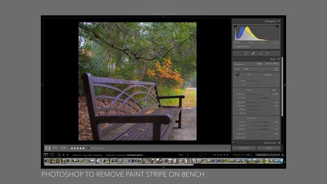
Task: Open main window display icon in filmstrip bar
Action: 45,155
